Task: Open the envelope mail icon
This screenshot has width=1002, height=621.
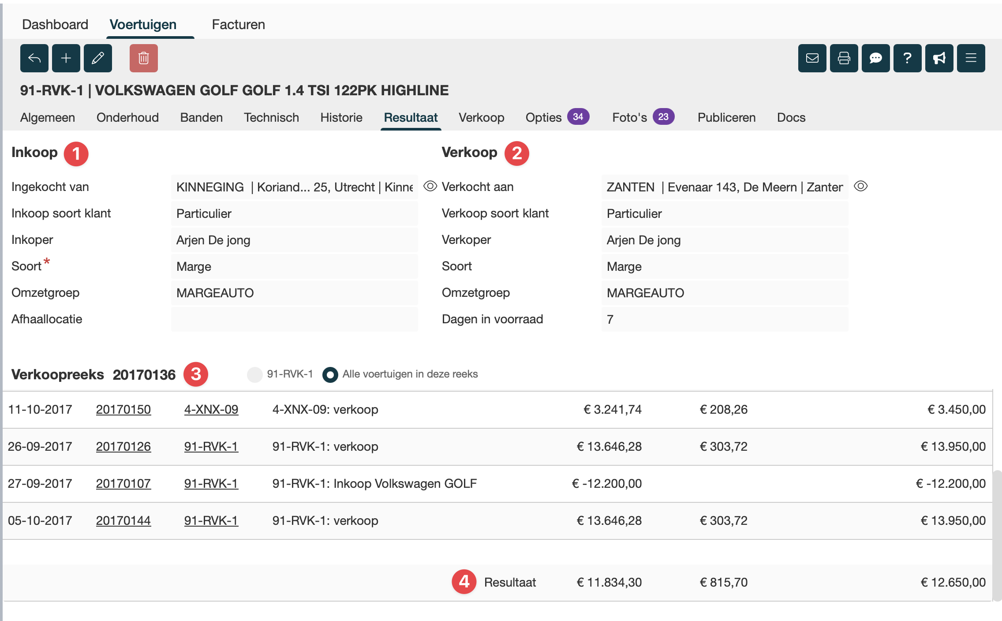Action: [x=812, y=58]
